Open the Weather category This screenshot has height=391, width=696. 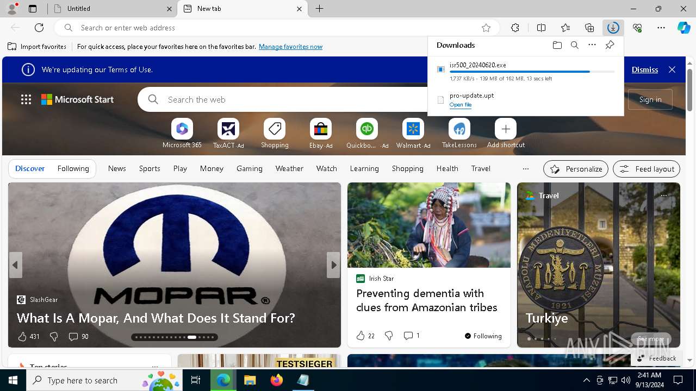[x=289, y=169]
